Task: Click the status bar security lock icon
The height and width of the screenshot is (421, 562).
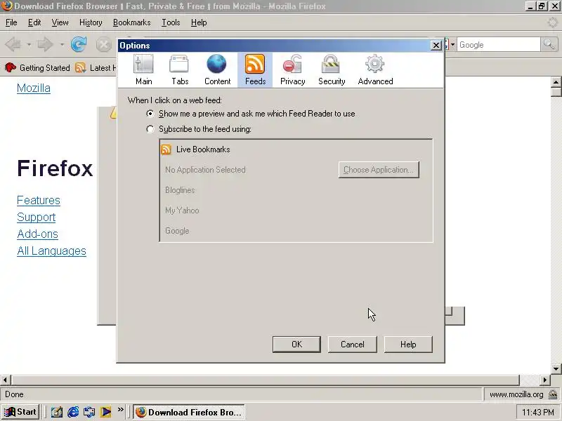Action: pos(553,394)
